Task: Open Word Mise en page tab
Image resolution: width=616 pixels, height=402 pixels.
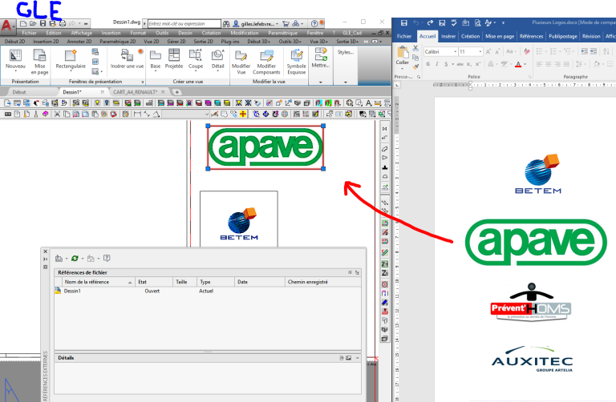Action: click(x=500, y=36)
